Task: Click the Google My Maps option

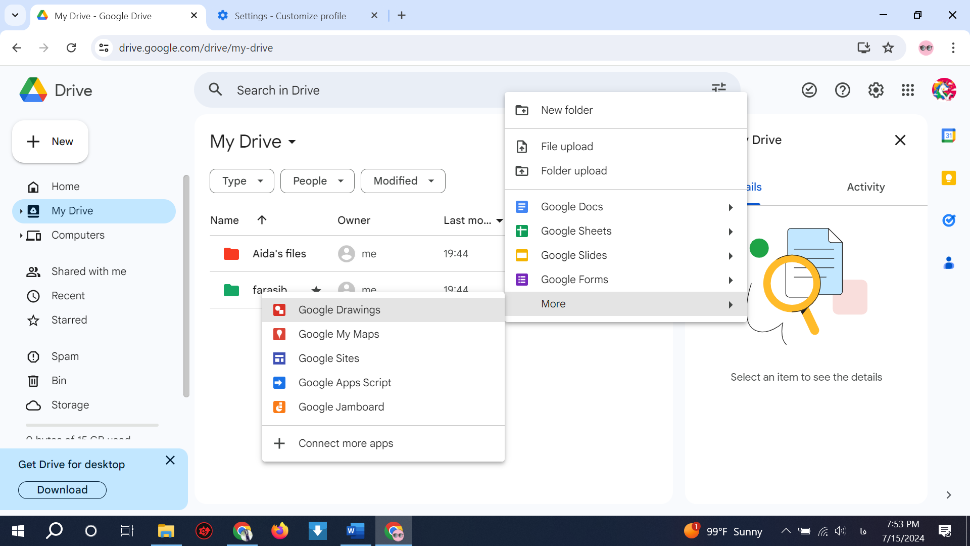Action: point(338,333)
